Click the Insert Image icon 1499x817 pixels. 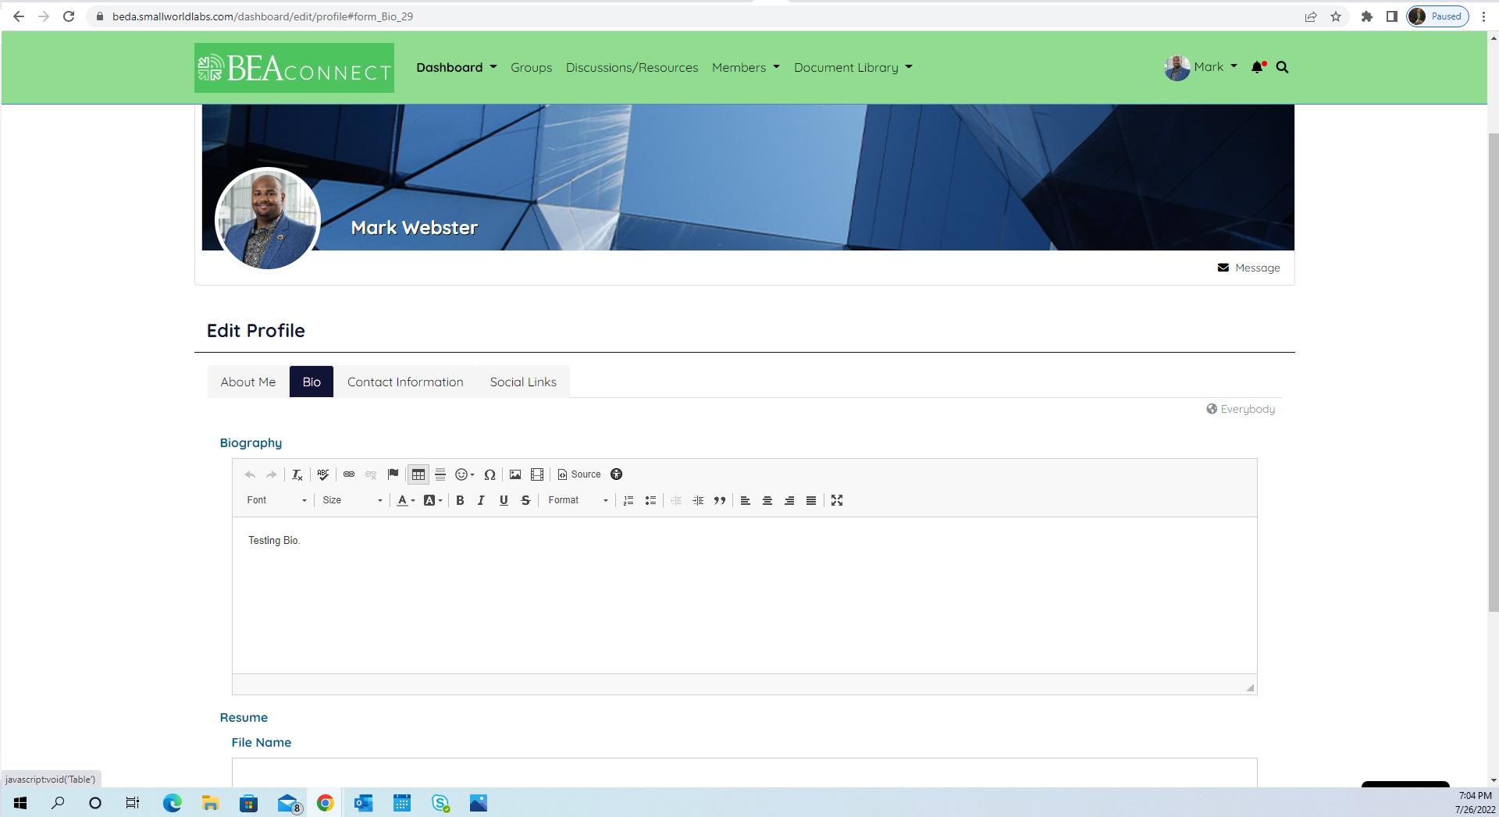515,474
